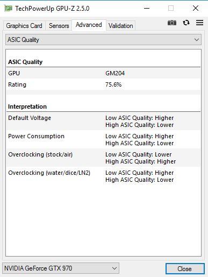Open the NVIDIA GeForce GTX 970 selector
This screenshot has height=277, width=208.
click(61, 268)
